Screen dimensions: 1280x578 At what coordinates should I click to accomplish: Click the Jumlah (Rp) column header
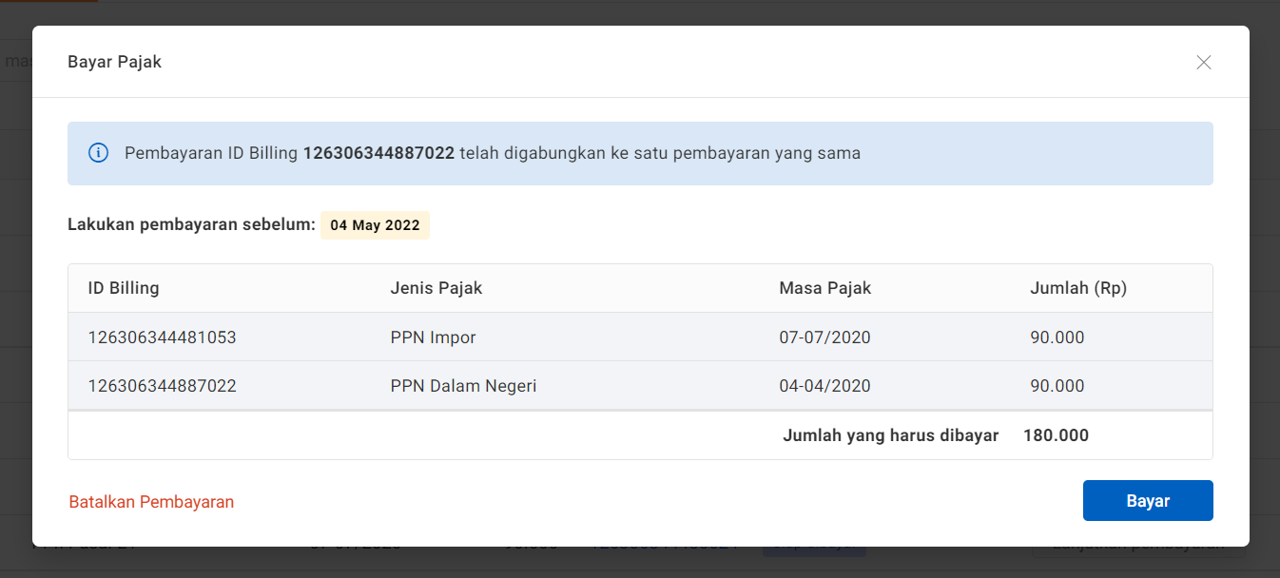pos(1078,288)
